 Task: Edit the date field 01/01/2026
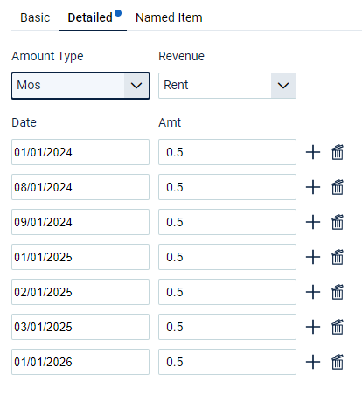point(80,362)
